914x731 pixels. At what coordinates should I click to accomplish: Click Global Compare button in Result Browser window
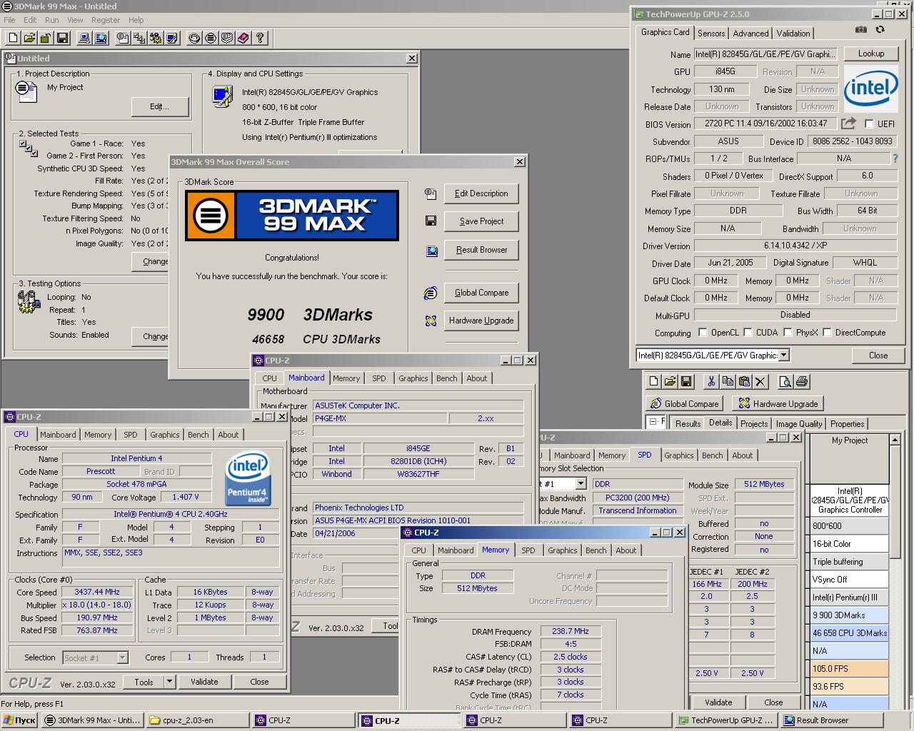(684, 403)
